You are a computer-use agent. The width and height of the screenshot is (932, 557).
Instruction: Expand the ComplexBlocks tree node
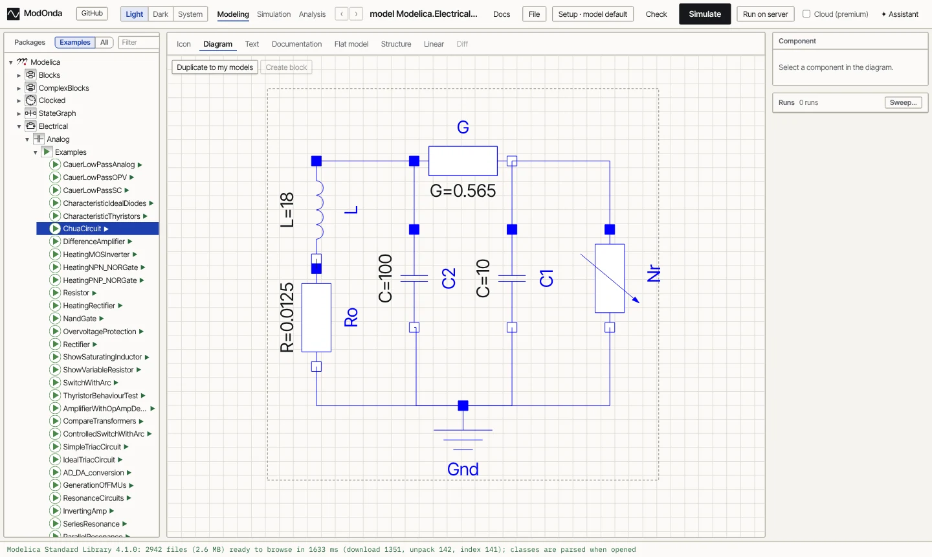(x=19, y=88)
